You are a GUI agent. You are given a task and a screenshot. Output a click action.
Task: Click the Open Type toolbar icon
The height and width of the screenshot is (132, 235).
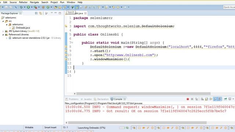pos(55,7)
